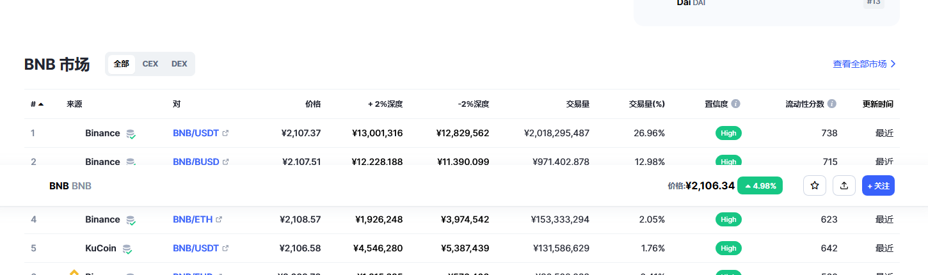Click the High confidence badge in row 1
Image resolution: width=928 pixels, height=275 pixels.
tap(728, 133)
